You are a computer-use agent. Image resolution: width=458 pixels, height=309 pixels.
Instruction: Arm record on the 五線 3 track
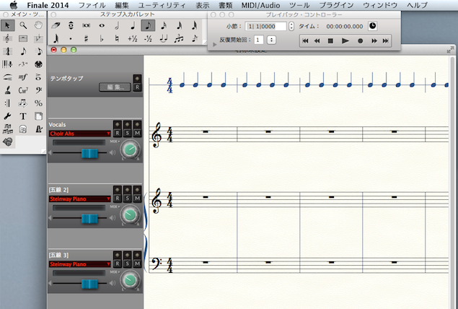(x=117, y=264)
